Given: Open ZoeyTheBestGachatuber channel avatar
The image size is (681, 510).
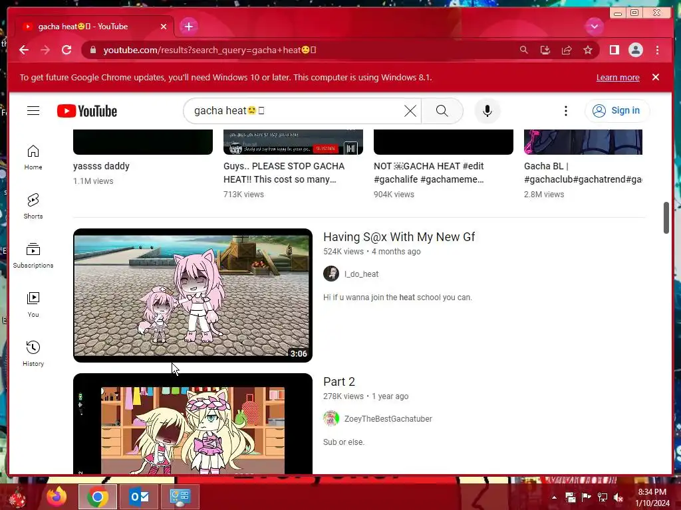Looking at the screenshot, I should coord(331,418).
